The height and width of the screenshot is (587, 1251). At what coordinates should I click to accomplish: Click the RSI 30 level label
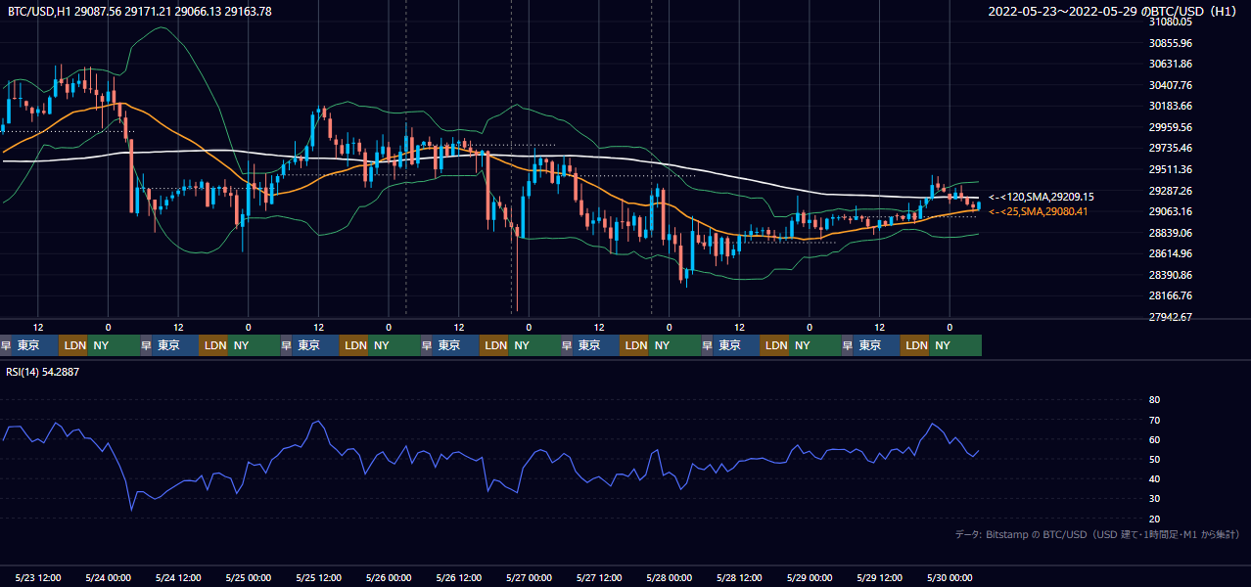(x=1154, y=499)
